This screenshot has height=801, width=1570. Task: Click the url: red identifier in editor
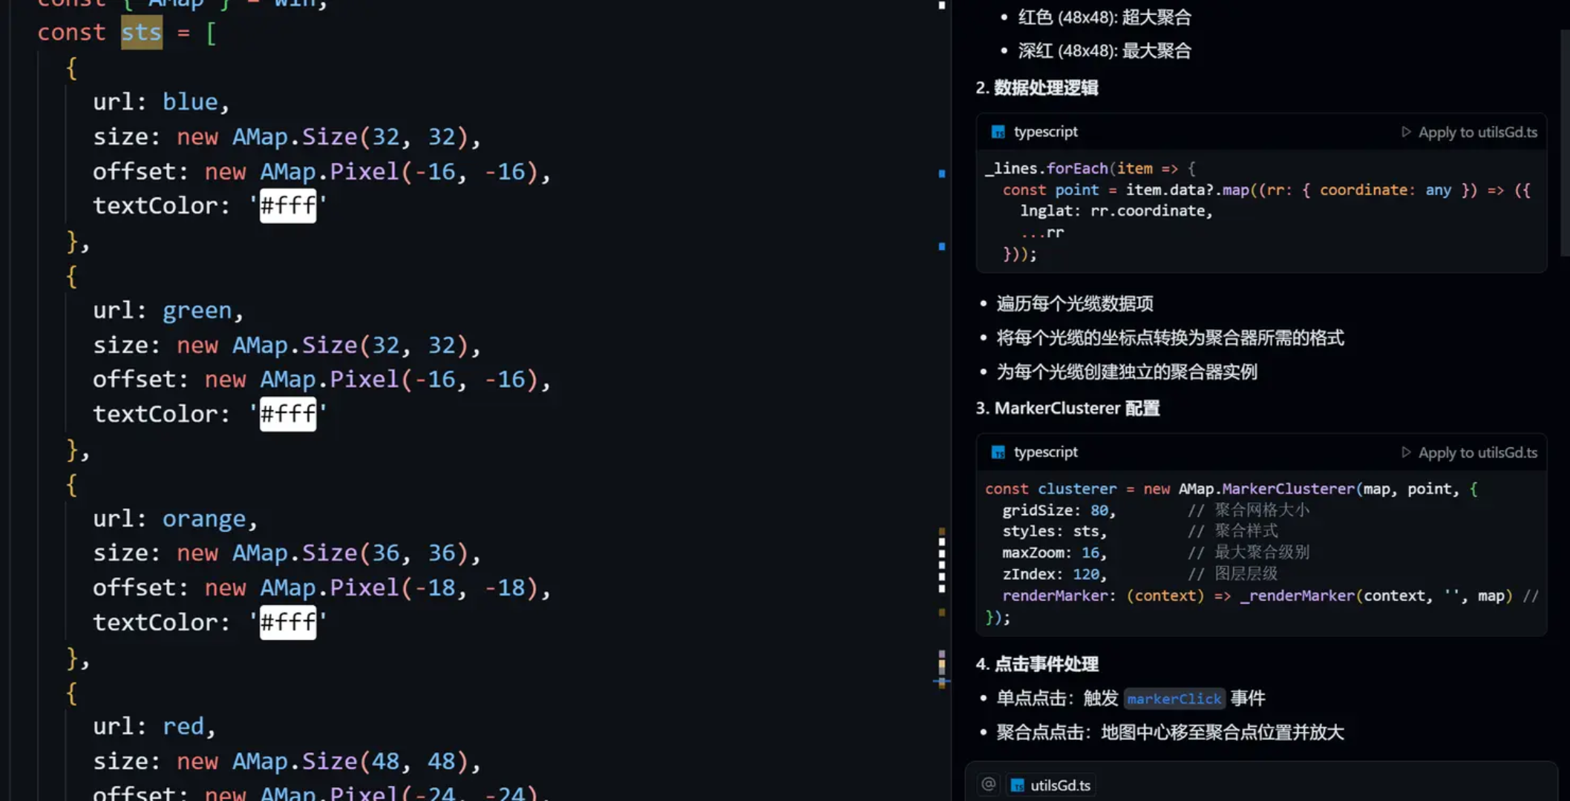tap(183, 726)
